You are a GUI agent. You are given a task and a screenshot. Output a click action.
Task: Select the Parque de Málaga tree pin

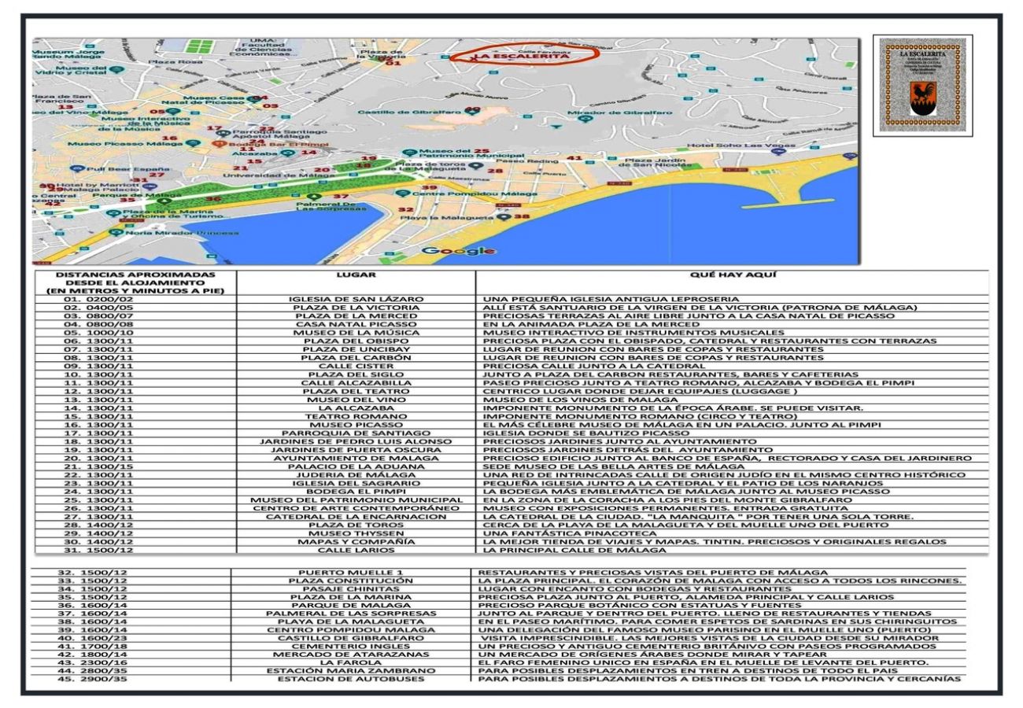(164, 200)
